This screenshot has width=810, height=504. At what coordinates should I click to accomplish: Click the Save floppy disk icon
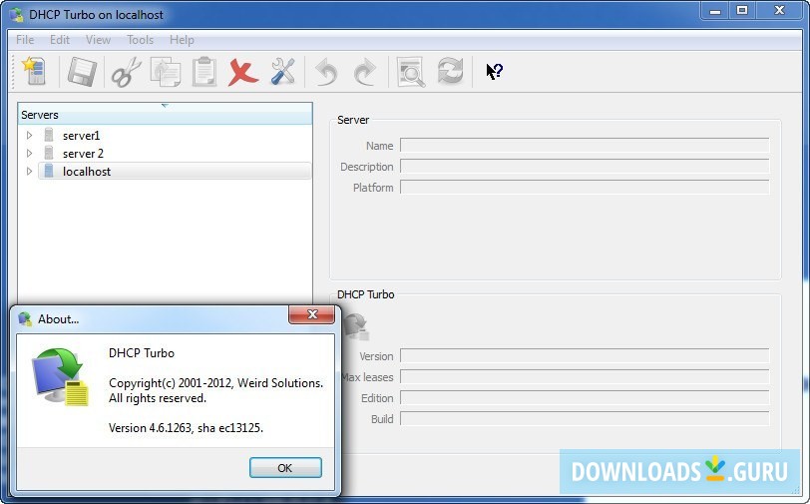pos(82,71)
